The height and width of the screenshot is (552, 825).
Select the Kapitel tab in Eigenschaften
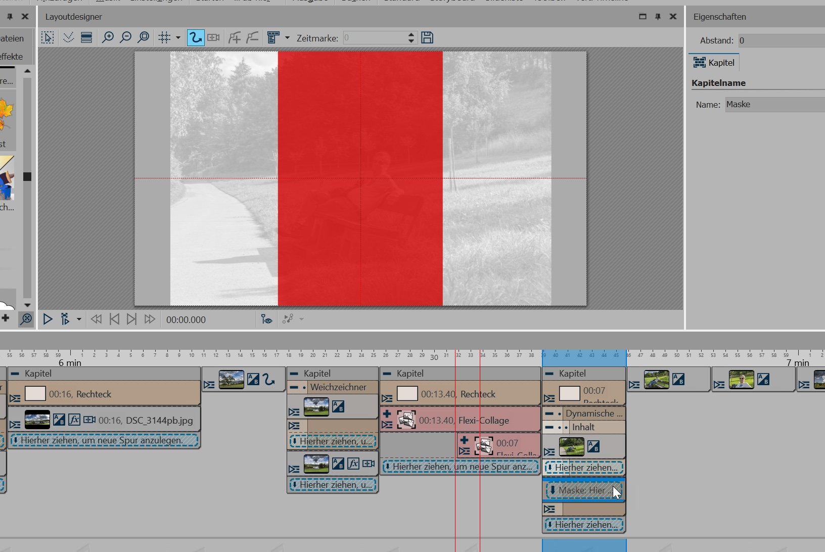pos(714,63)
